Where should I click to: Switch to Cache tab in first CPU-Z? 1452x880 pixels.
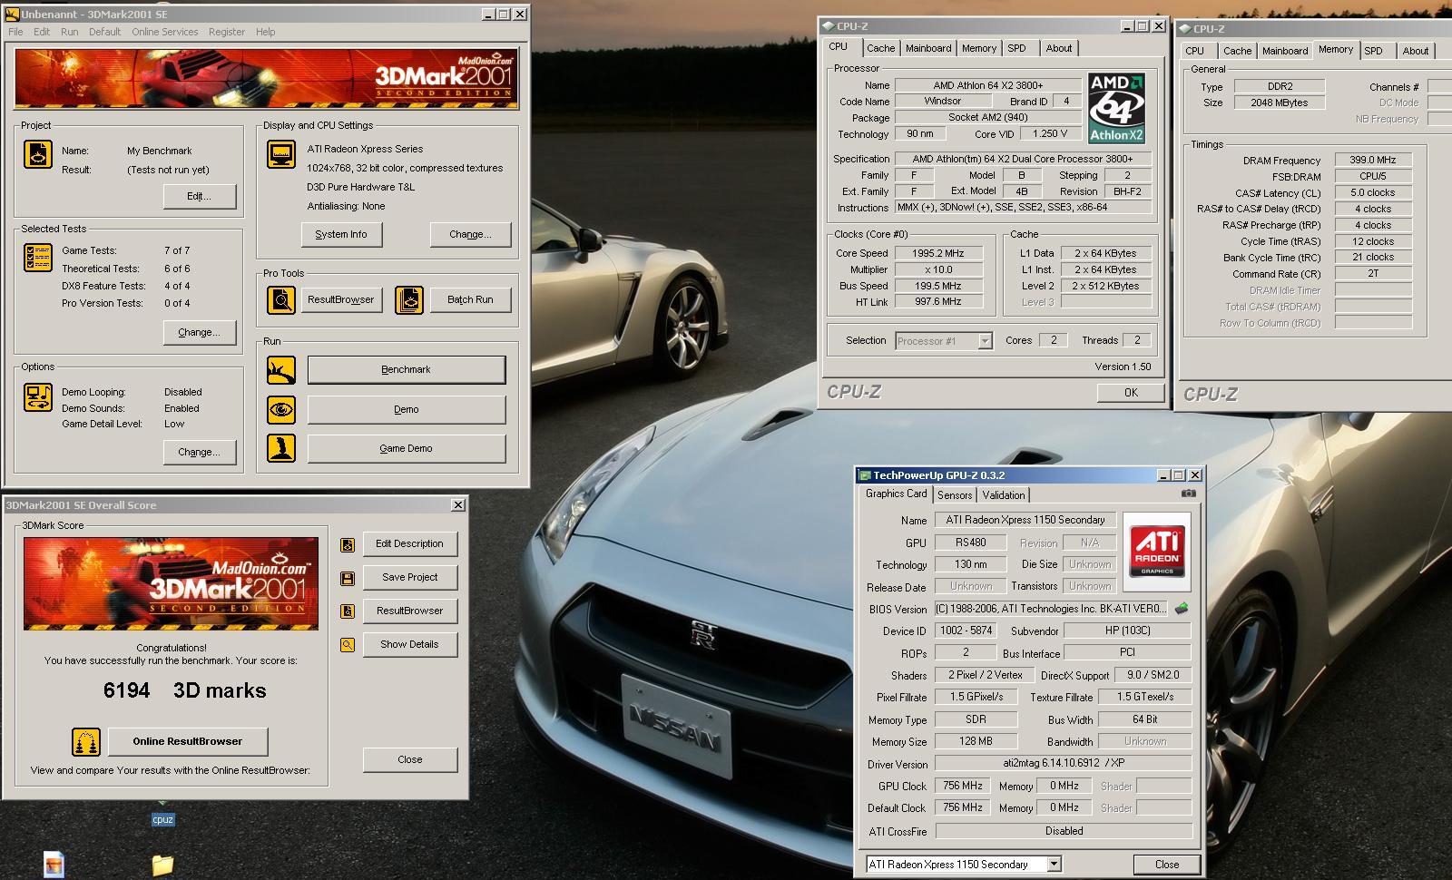[x=880, y=48]
